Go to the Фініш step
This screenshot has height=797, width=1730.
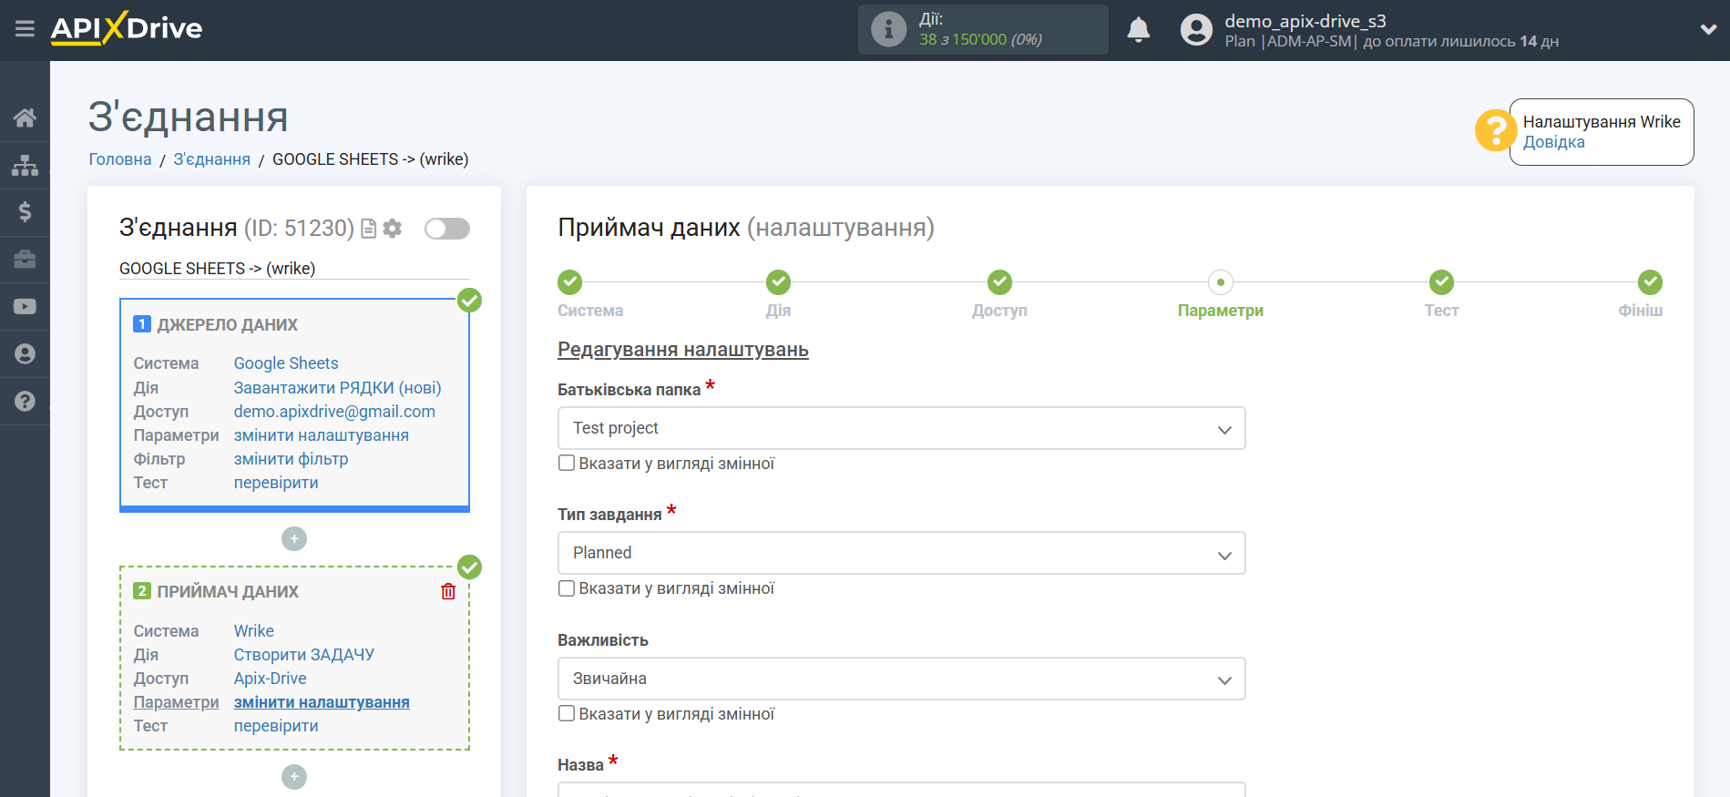1650,282
